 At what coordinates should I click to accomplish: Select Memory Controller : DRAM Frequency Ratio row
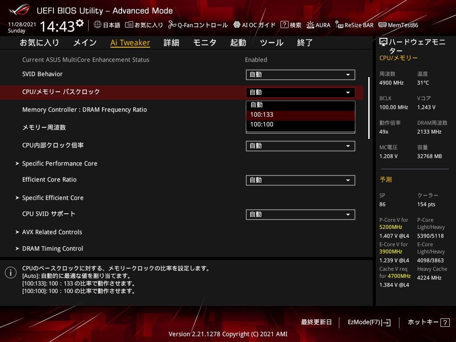(x=84, y=110)
